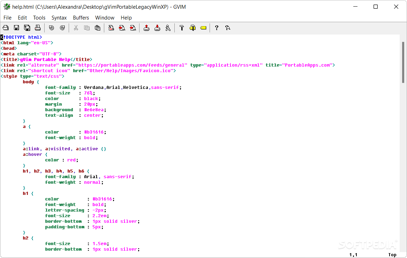This screenshot has width=407, height=258.
Task: Click the '#e6e8ea' background color value
Action: click(94, 109)
